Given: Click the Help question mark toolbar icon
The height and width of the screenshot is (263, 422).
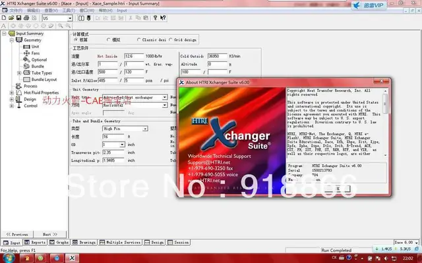Looking at the screenshot, I should tap(156, 18).
